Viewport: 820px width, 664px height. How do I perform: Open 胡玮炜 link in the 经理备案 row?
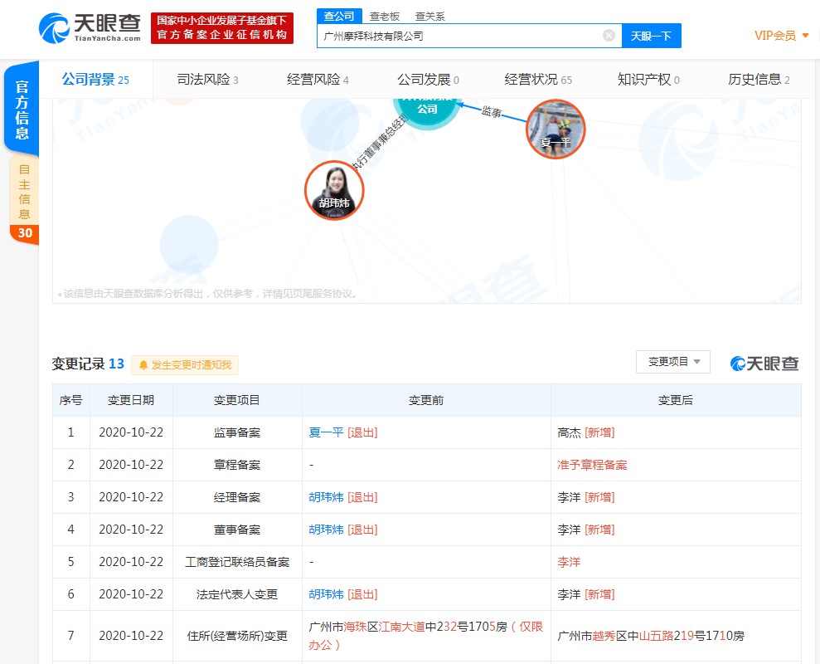pyautogui.click(x=326, y=497)
